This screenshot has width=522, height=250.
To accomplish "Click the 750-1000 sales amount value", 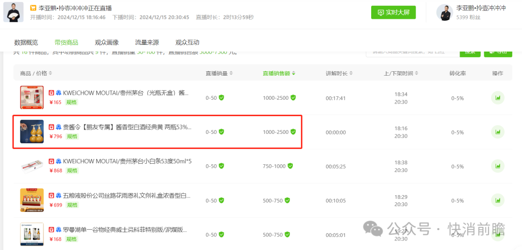I will click(x=275, y=166).
